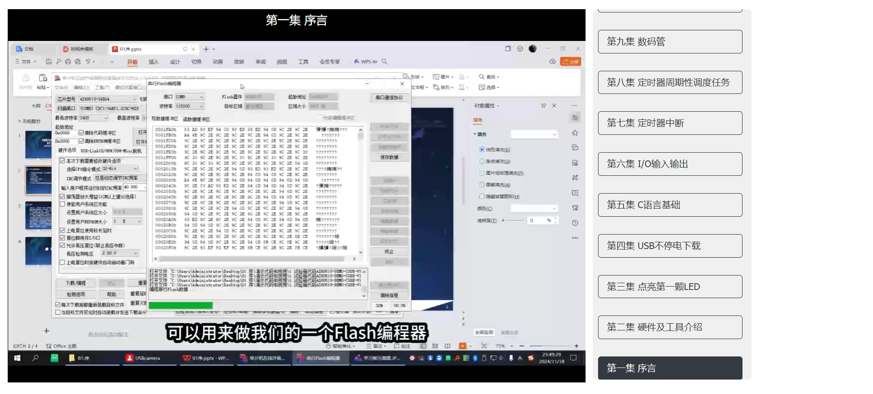Click the print icon in WPS quick toolbar
Viewport: 873px width, 394px height.
click(68, 62)
